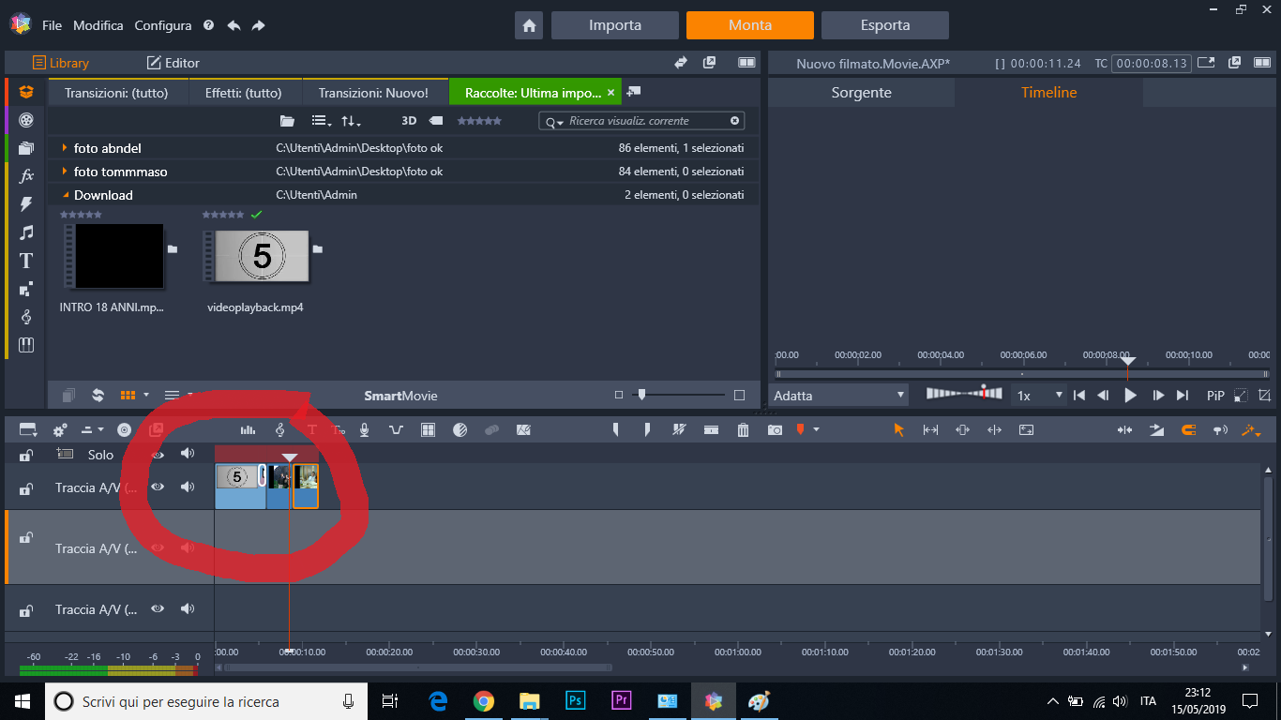The width and height of the screenshot is (1281, 720).
Task: Open the view options list dropdown in the library
Action: coord(322,121)
